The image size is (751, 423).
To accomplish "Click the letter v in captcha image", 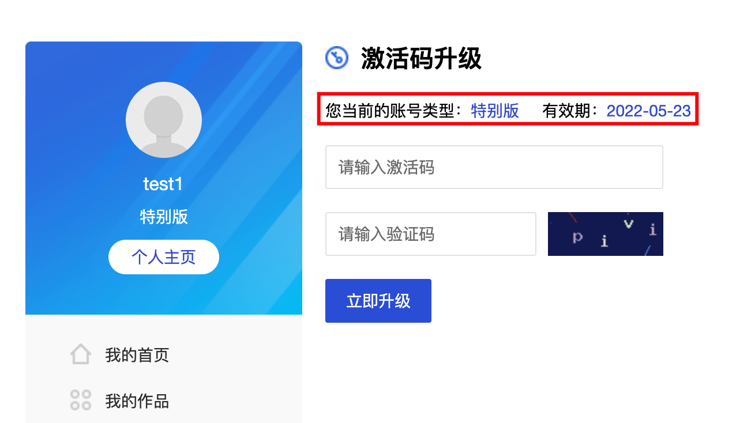I will point(629,223).
